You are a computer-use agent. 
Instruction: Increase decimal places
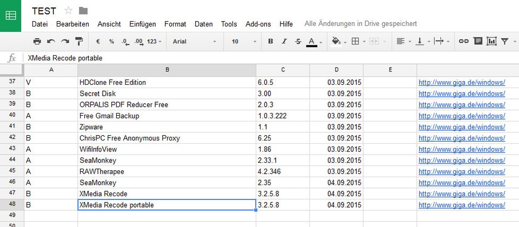tap(139, 42)
